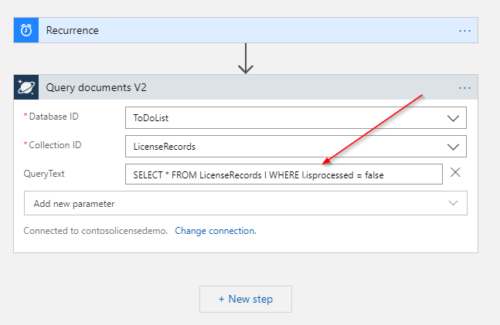Open the Recurrence step ellipsis menu
The image size is (500, 325).
464,30
